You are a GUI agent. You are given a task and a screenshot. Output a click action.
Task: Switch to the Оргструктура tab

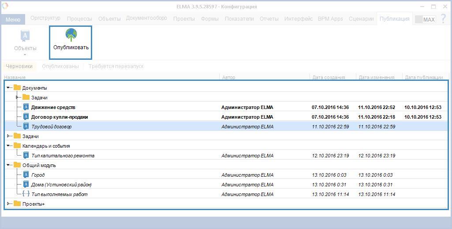(x=45, y=18)
